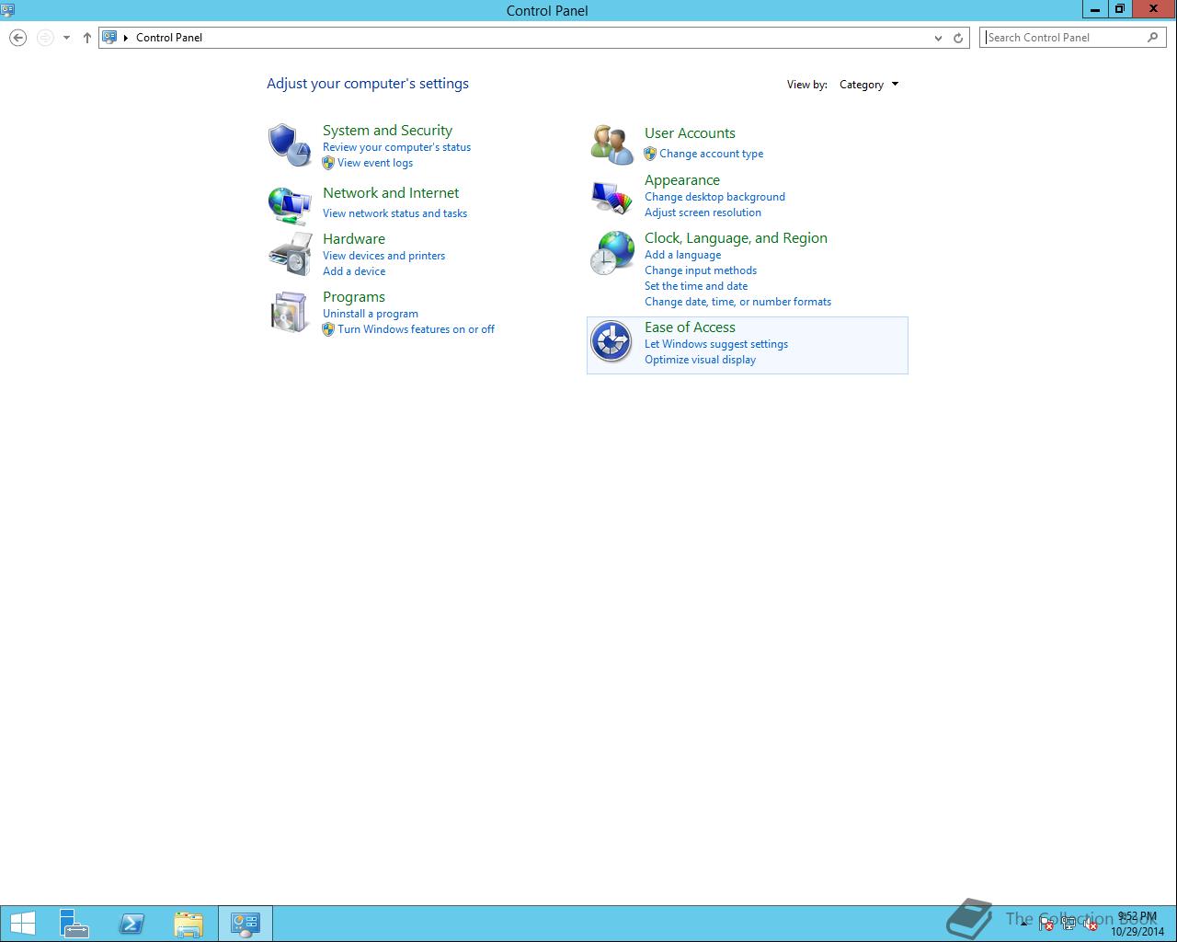Click Uninstall a program

click(371, 314)
